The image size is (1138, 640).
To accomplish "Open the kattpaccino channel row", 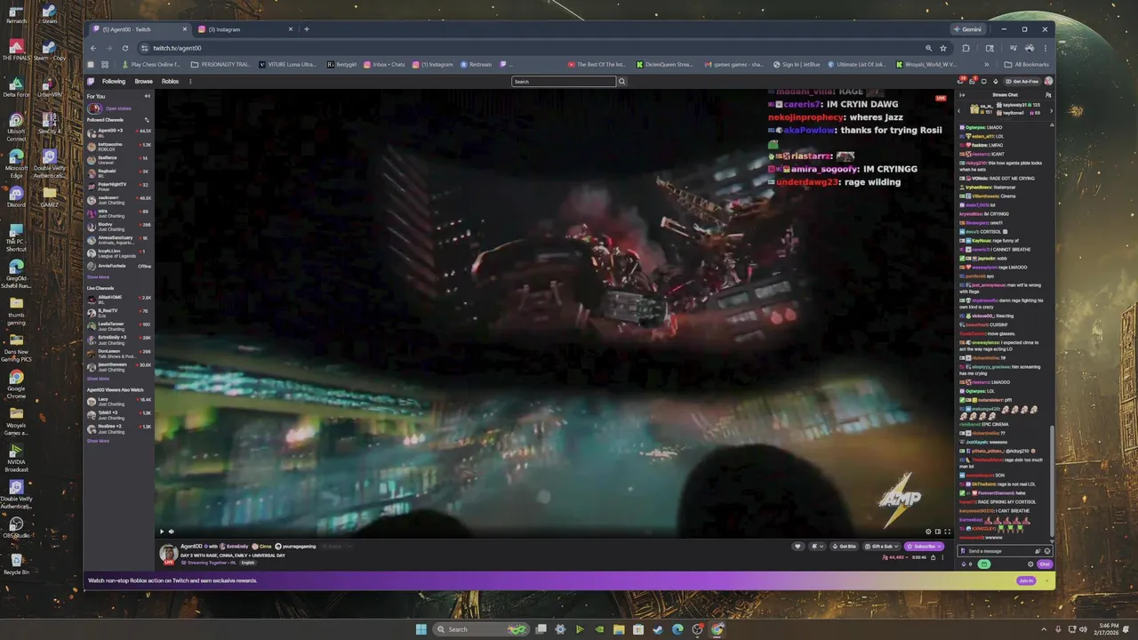I will coord(119,145).
